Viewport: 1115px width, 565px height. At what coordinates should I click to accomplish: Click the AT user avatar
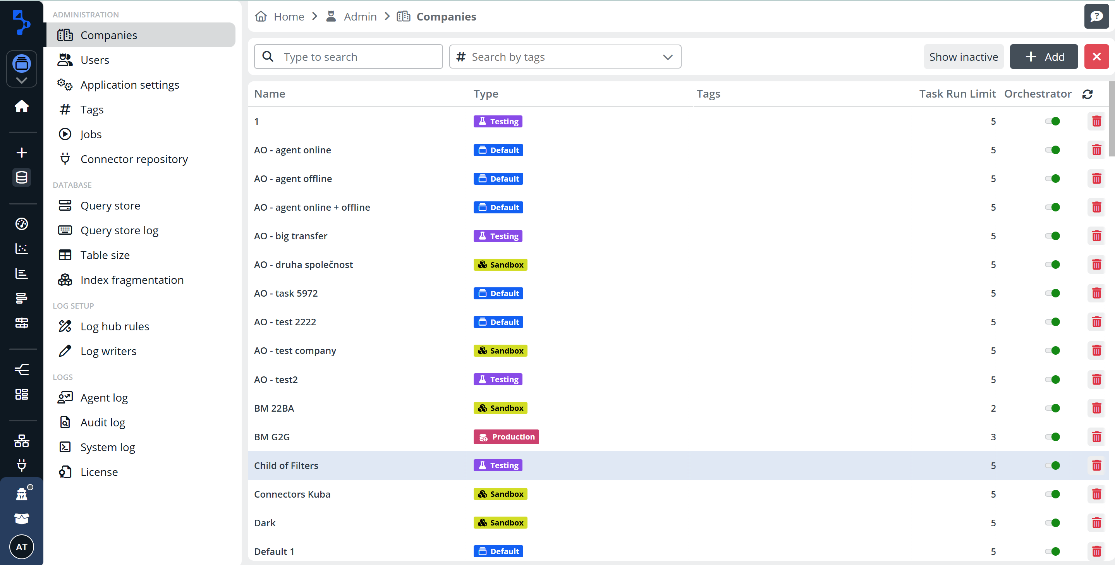pos(22,547)
